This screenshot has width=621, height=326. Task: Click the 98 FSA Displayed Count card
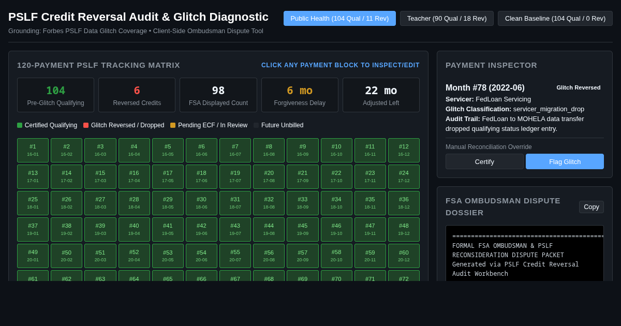(218, 95)
